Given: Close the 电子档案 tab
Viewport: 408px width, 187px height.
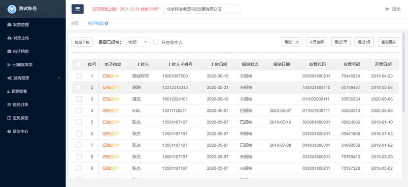Looking at the screenshot, I should coord(106,23).
